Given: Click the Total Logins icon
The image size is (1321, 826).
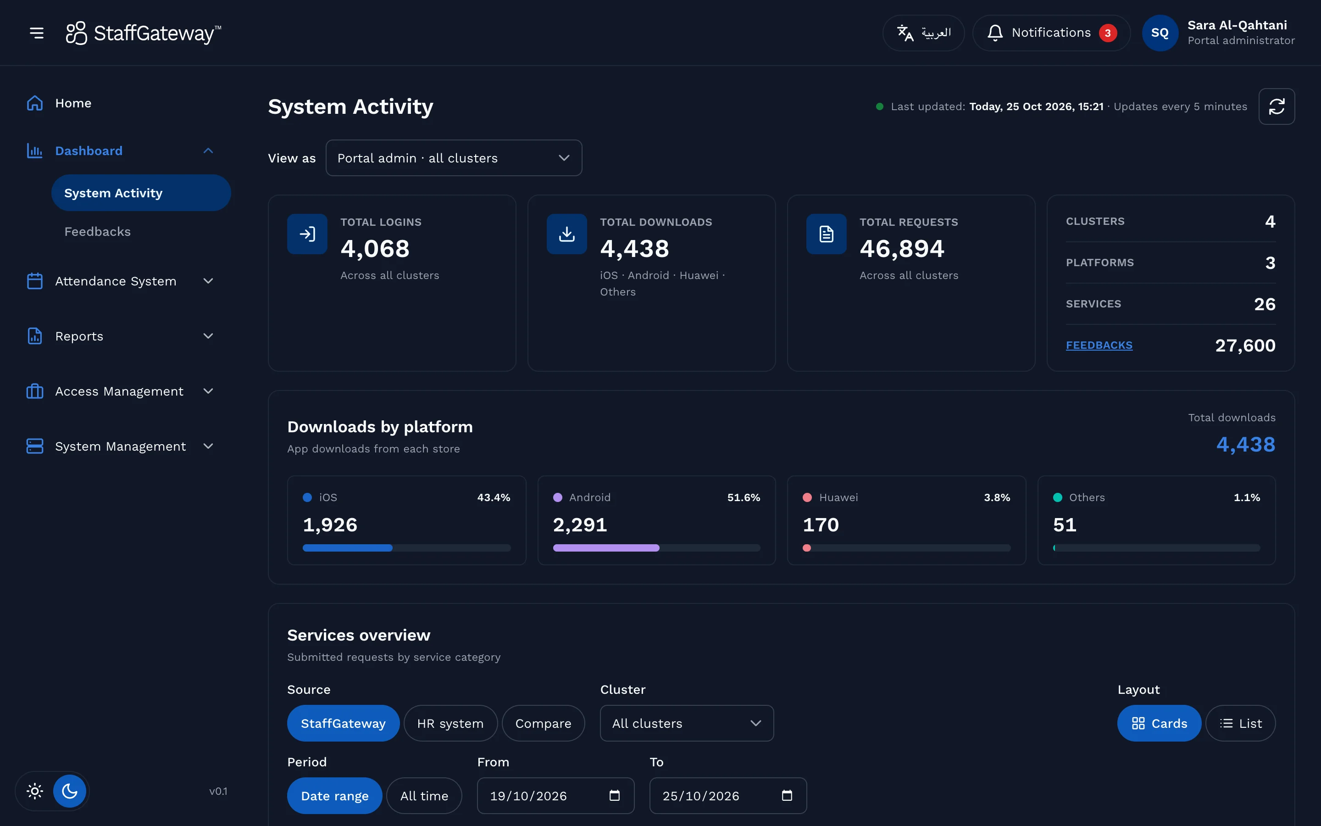Looking at the screenshot, I should pyautogui.click(x=307, y=234).
